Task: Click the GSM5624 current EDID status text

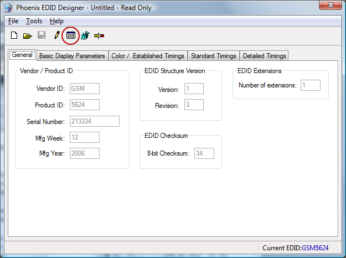Action: (315, 248)
